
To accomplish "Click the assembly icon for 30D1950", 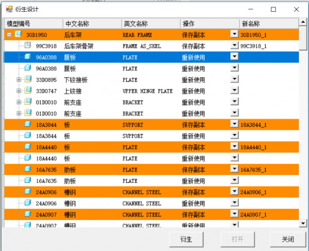I will coord(19,35).
